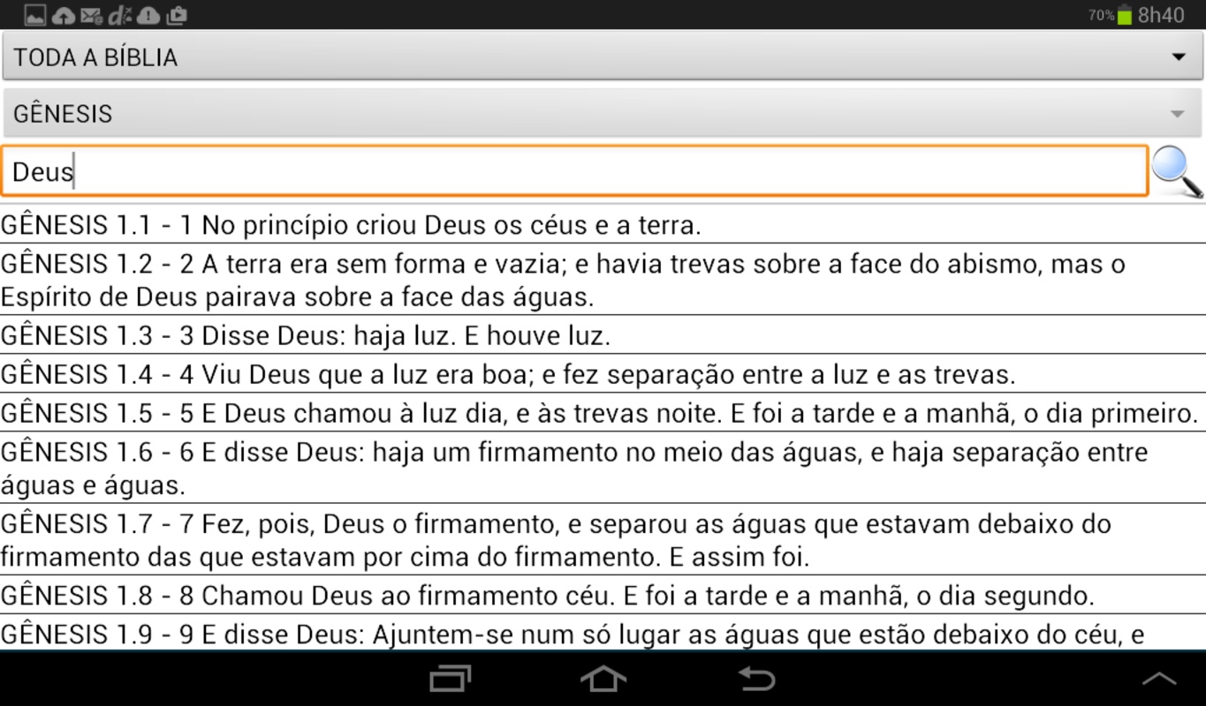Image resolution: width=1206 pixels, height=706 pixels.
Task: Select verse GÊNESIS 1.5 result
Action: tap(603, 412)
